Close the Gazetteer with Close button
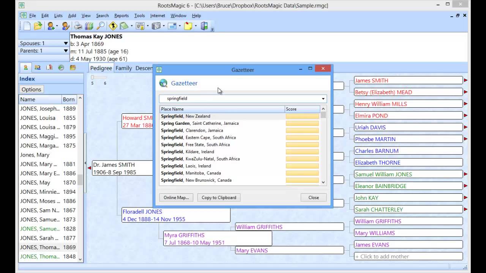Viewport: 486px width, 273px height. coord(314,198)
